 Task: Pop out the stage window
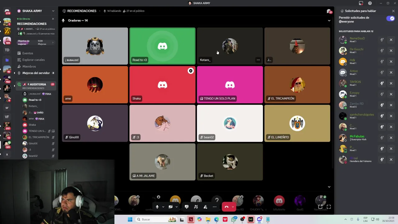click(x=320, y=207)
